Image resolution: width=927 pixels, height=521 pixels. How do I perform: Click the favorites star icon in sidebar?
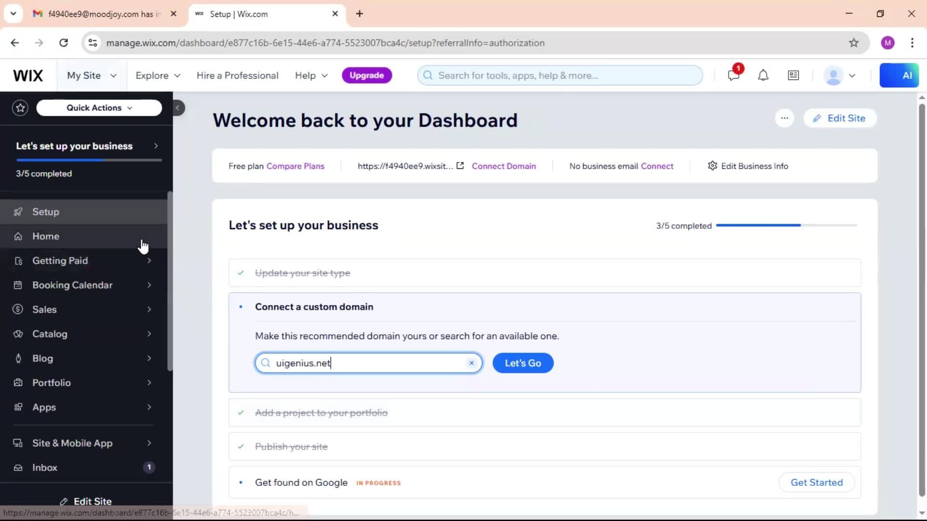pos(20,108)
